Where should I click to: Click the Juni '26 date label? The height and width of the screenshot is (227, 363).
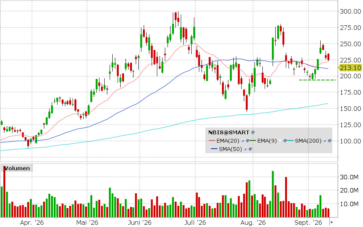pos(140,222)
